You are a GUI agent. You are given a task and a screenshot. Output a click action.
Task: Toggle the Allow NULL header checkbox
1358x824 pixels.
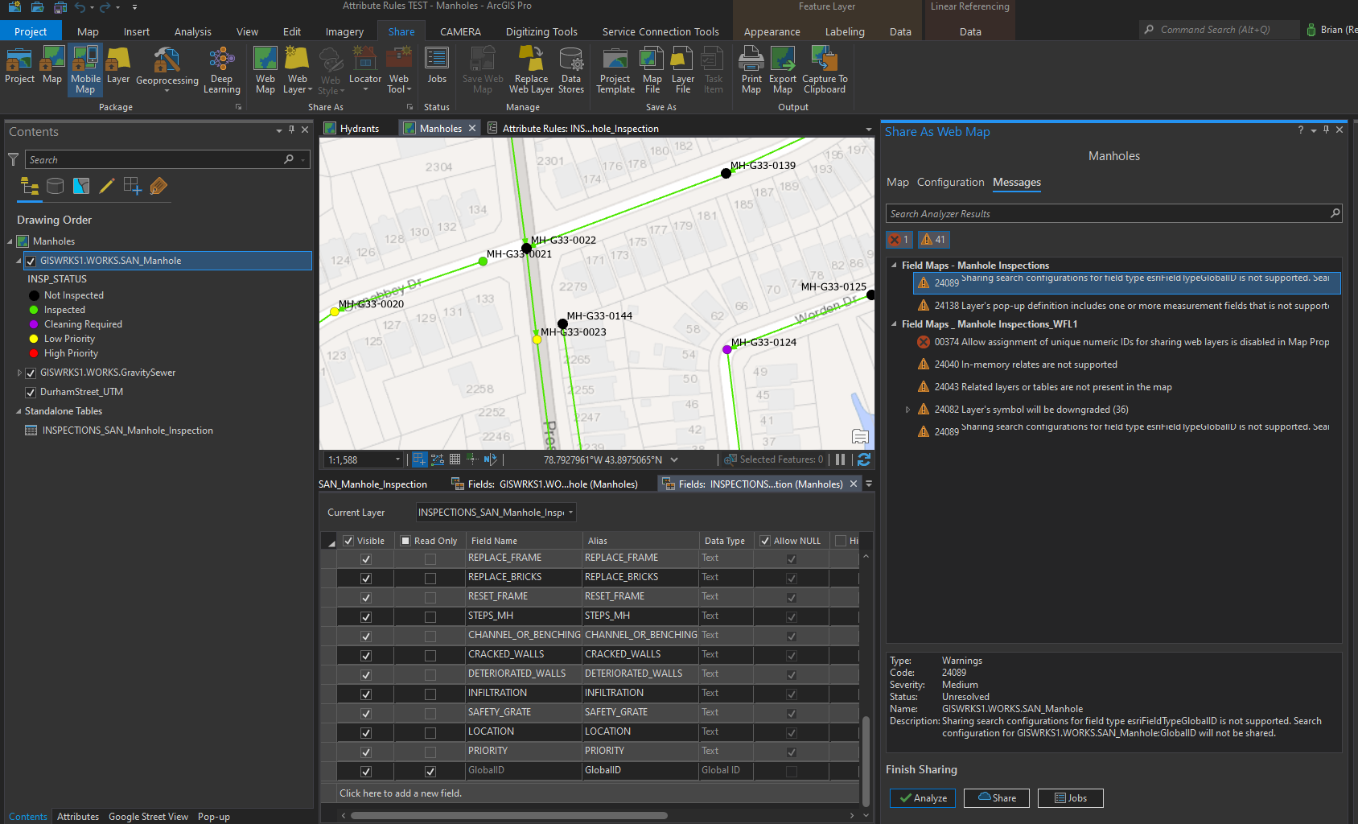(765, 541)
